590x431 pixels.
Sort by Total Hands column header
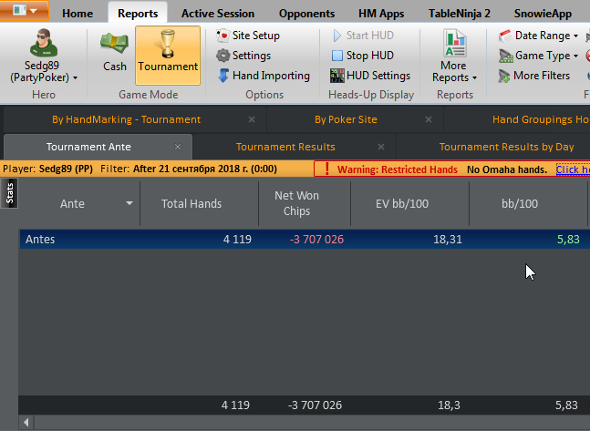[x=191, y=204]
